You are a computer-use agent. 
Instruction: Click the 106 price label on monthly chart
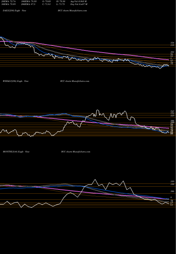tap(172, 192)
